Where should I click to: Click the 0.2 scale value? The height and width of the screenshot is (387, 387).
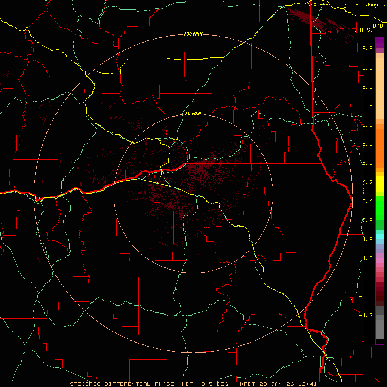click(368, 278)
